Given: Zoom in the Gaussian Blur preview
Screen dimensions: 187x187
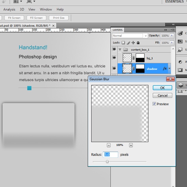Looking at the screenshot, I should point(131,145).
